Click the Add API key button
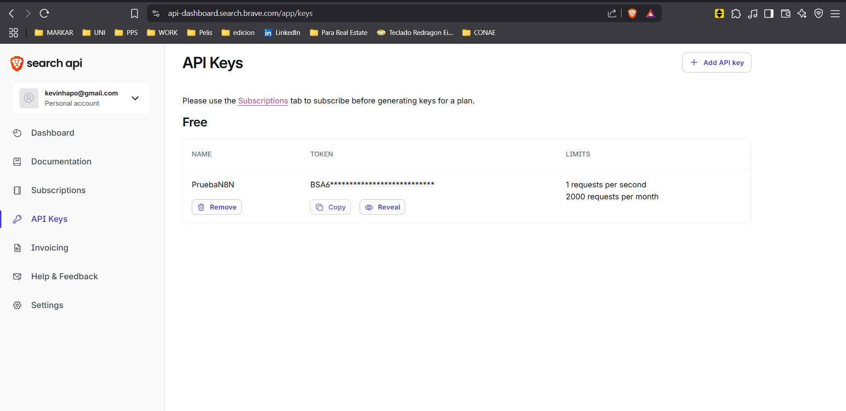 point(717,63)
